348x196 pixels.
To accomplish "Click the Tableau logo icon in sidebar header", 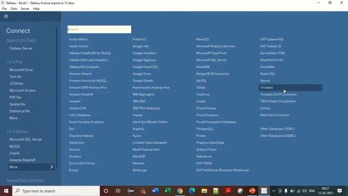I will pos(6,16).
